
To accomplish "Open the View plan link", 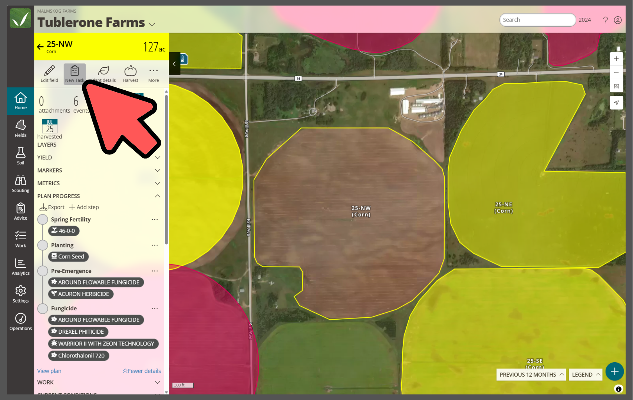I will [49, 371].
